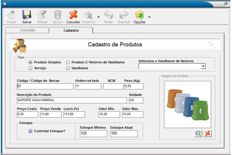Expand the Vasilhame de Retorno dropdown
Viewport: 232px width, 155px height.
(x=203, y=66)
